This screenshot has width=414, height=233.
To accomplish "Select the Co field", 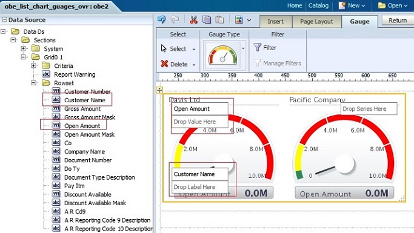I will tap(68, 143).
